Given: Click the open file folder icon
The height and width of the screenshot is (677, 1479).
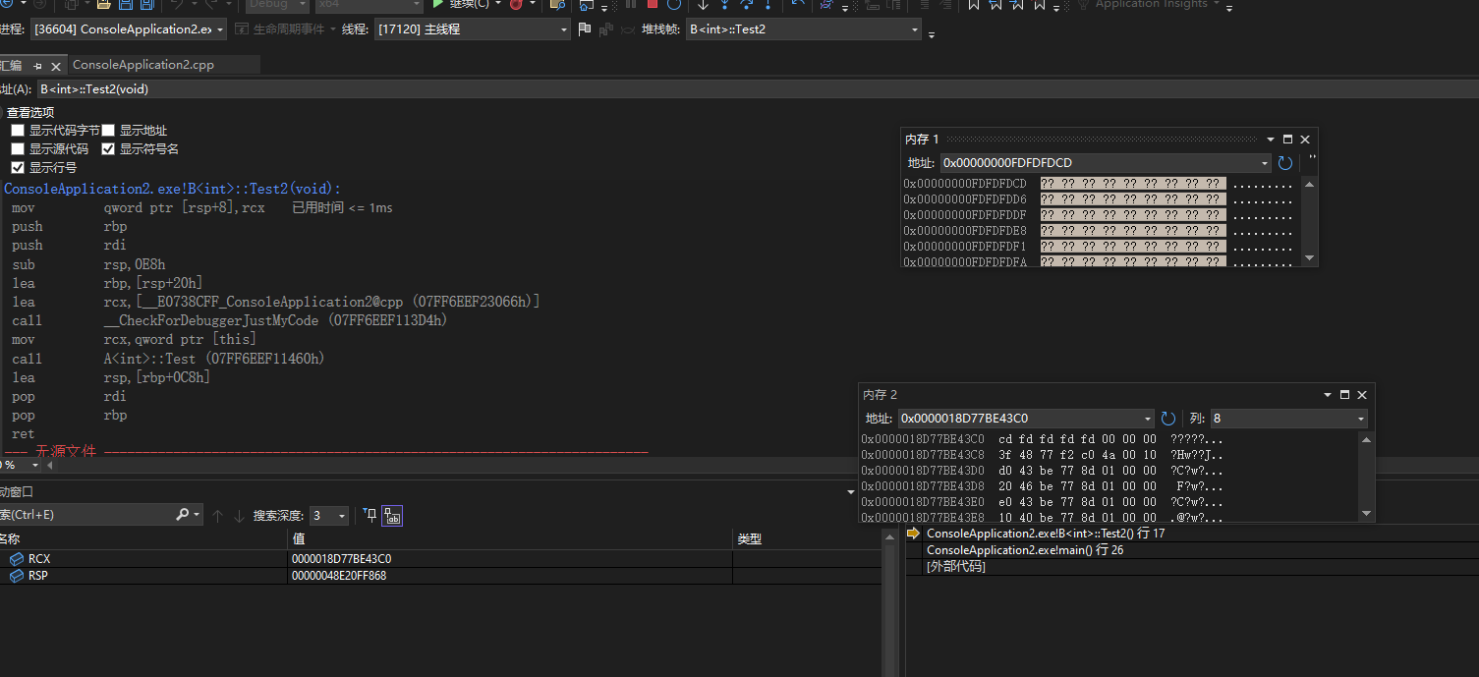Looking at the screenshot, I should [102, 4].
